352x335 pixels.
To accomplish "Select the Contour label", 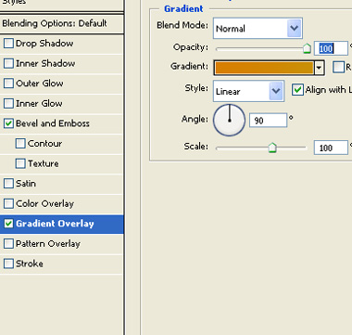I will click(x=44, y=144).
